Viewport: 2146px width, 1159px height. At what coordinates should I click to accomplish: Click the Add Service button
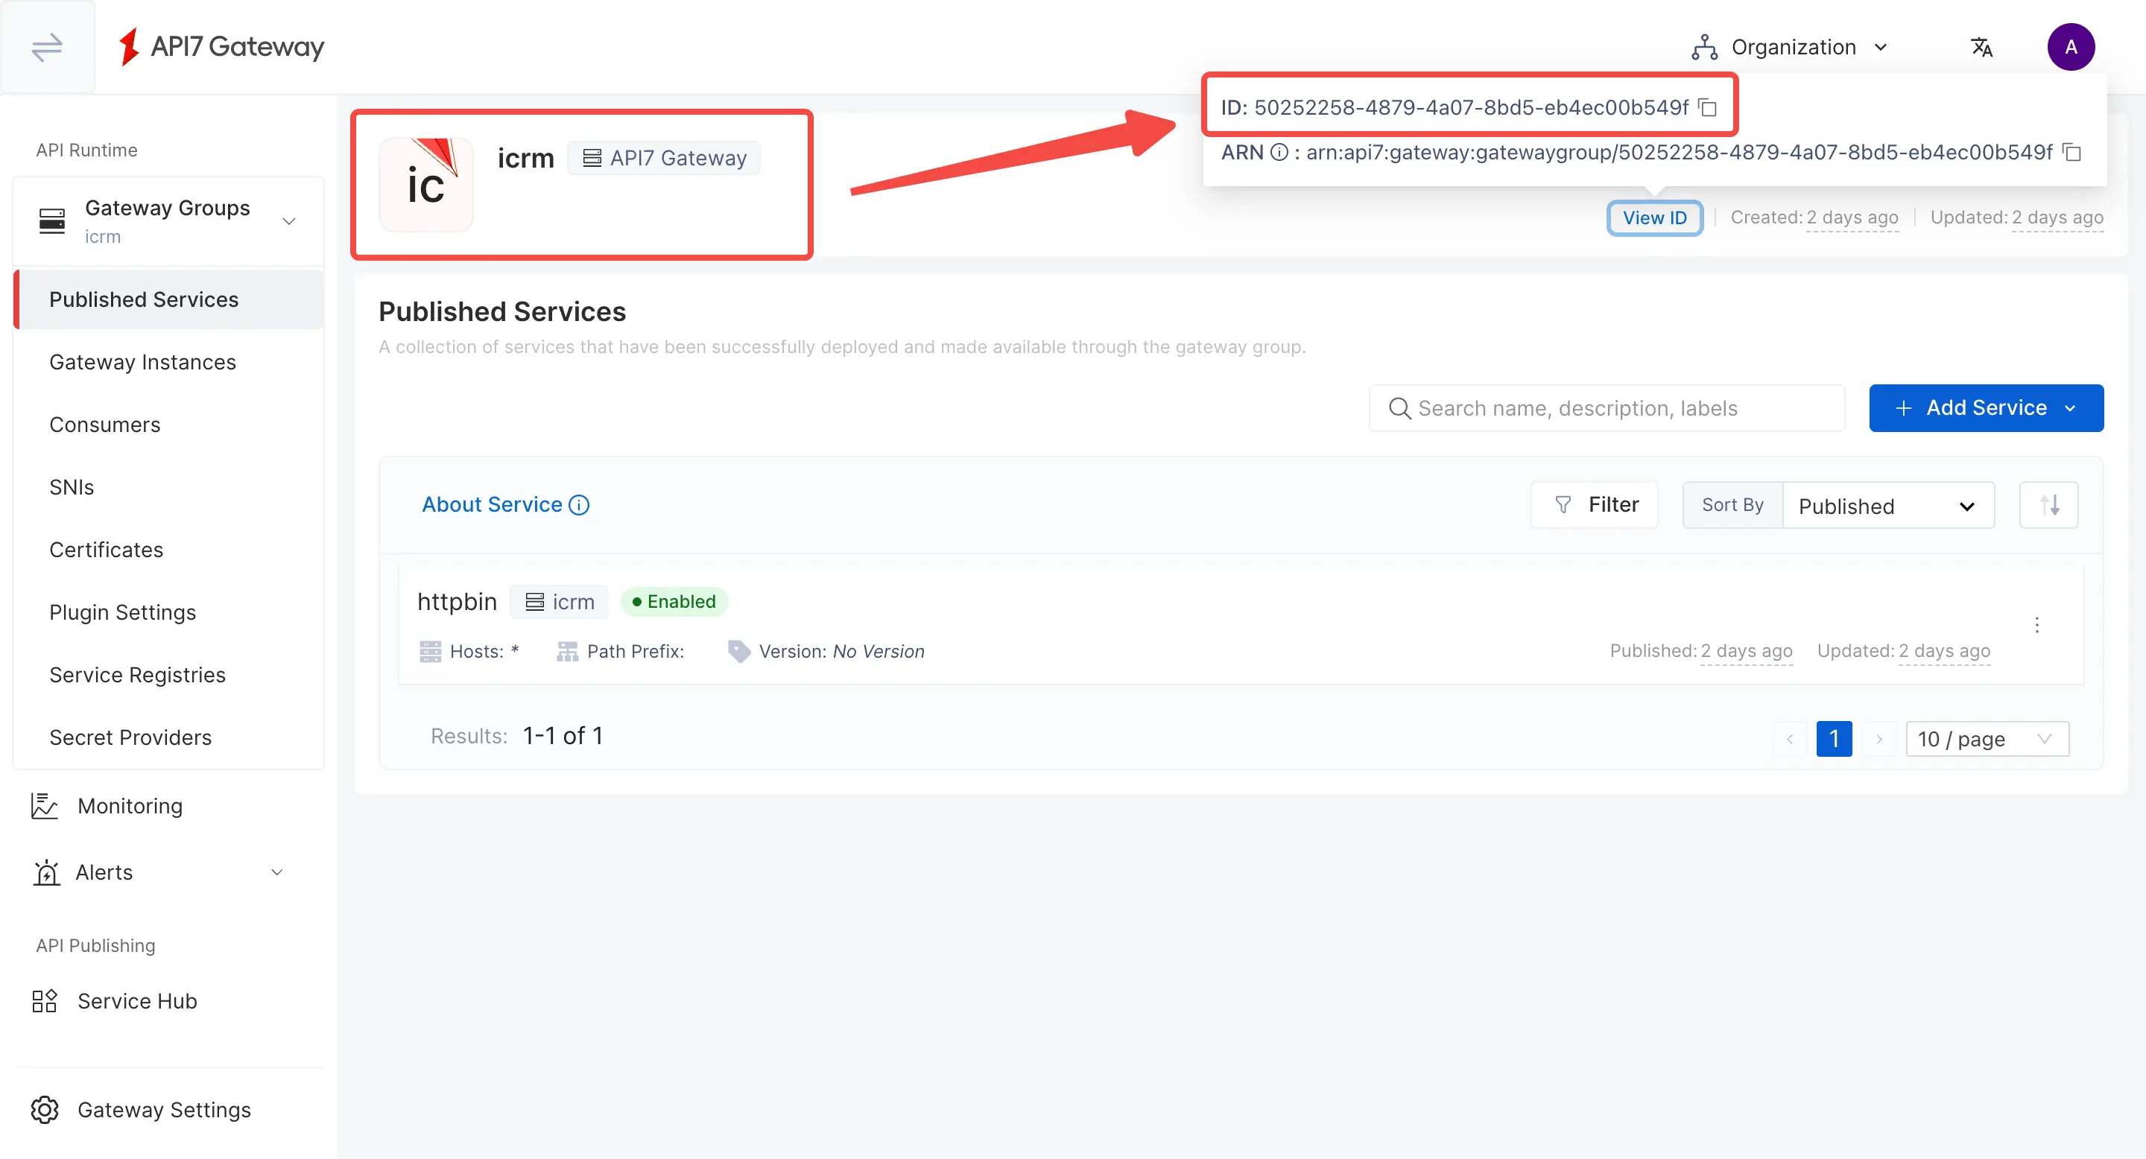pos(1986,408)
